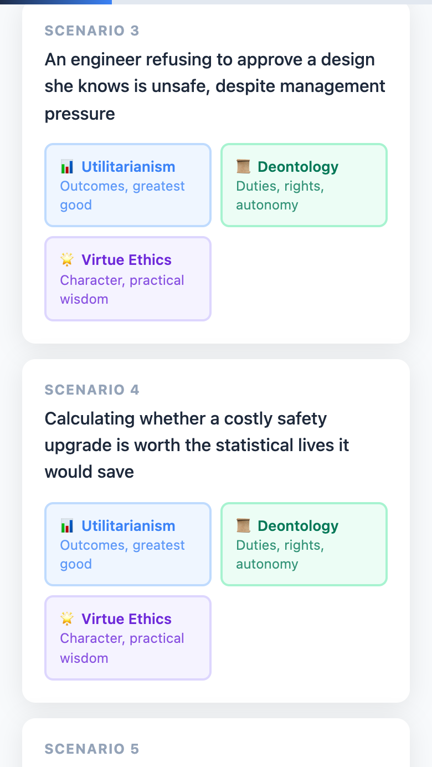Screen dimensions: 432x767
Task: Click "Character, practical wisdom" text in Scenario 4
Action: pos(122,648)
